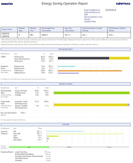Click the Ripping Hours row label
The height and width of the screenshot is (163, 133).
[x=19, y=69]
